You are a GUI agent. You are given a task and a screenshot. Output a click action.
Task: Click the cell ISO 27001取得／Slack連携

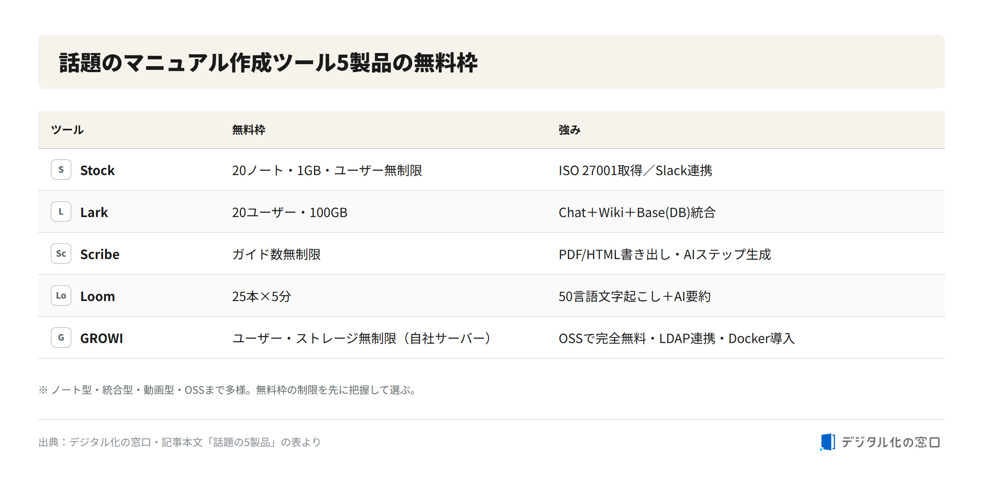(635, 170)
